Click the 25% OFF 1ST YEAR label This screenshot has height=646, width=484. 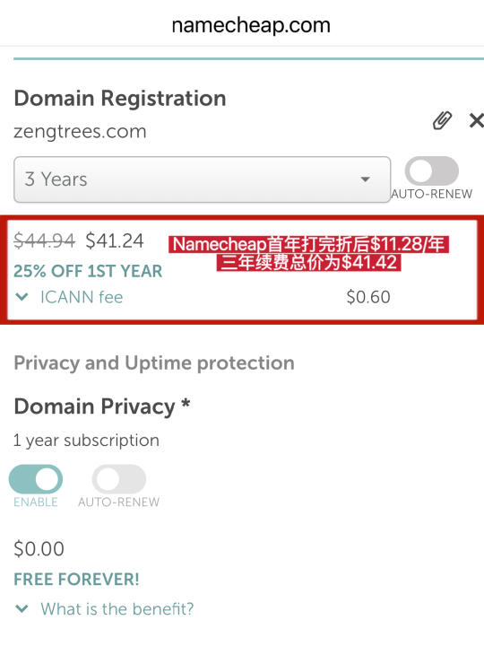(88, 271)
